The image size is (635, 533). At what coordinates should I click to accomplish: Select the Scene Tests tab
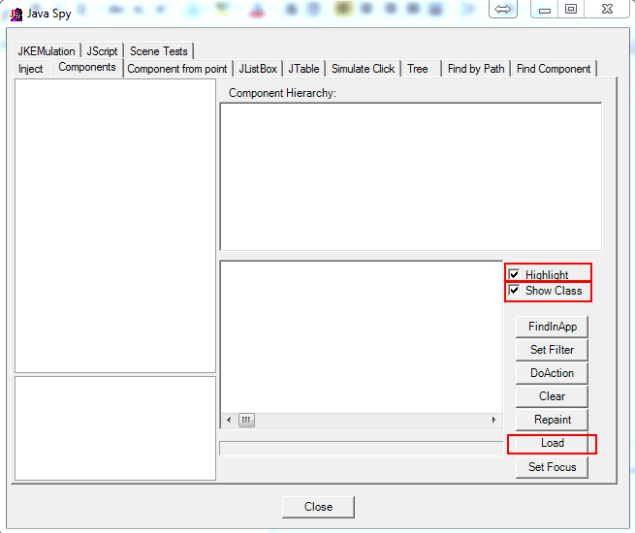coord(159,51)
